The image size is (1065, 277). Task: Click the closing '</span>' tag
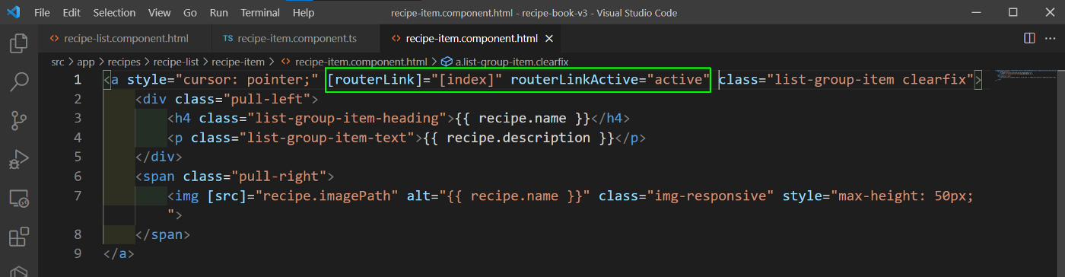tap(163, 234)
